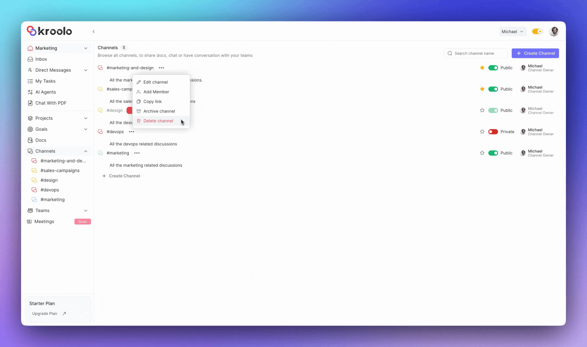
Task: Click the kroolo logo
Action: point(49,31)
